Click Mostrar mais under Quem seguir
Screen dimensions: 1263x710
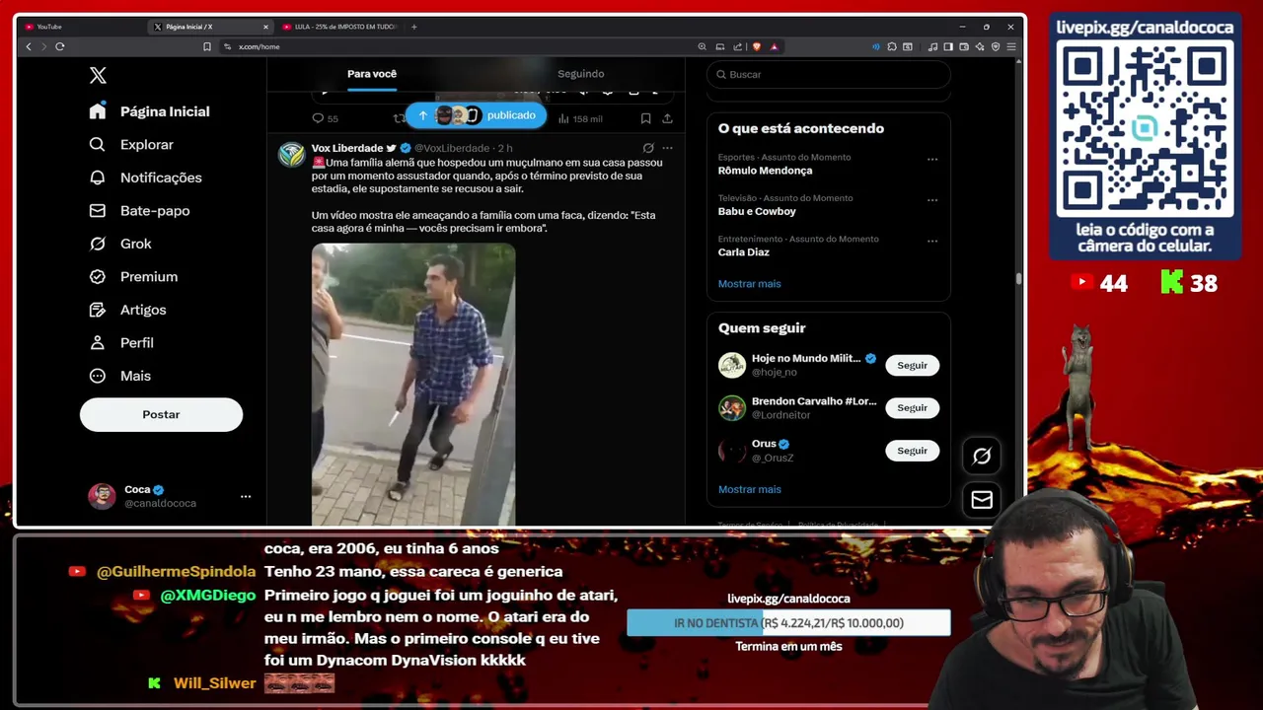pyautogui.click(x=749, y=489)
